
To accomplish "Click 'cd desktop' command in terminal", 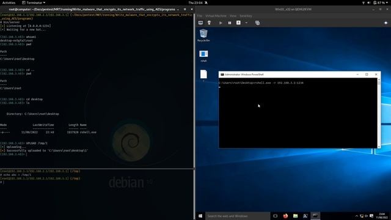I will click(34, 99).
